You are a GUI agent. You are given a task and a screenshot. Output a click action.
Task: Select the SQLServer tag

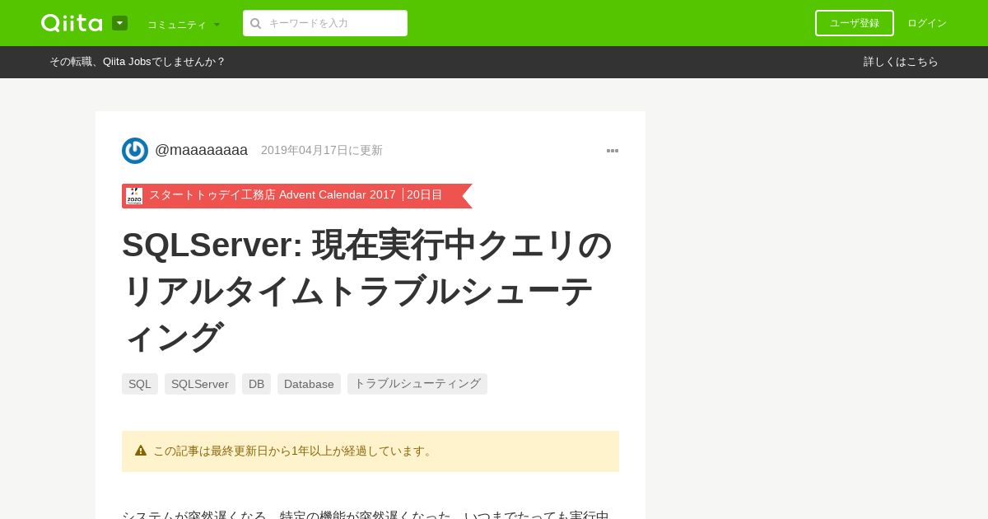coord(200,384)
